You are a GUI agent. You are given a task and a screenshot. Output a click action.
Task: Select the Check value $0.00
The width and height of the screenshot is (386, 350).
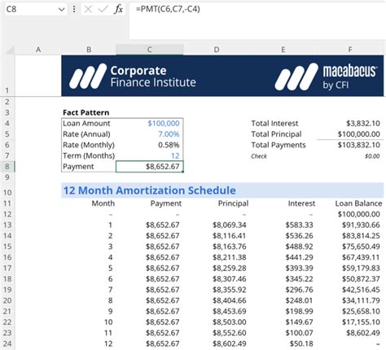point(372,156)
